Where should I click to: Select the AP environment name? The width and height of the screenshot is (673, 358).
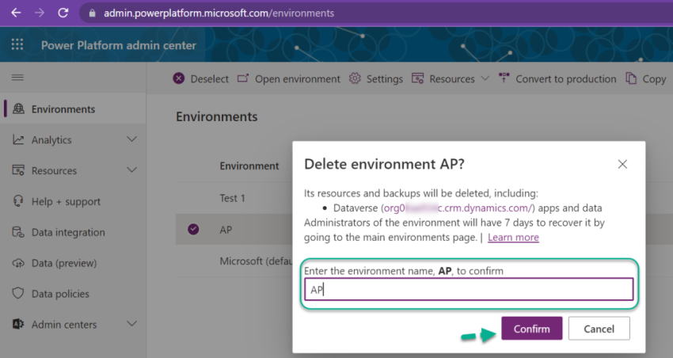(226, 230)
